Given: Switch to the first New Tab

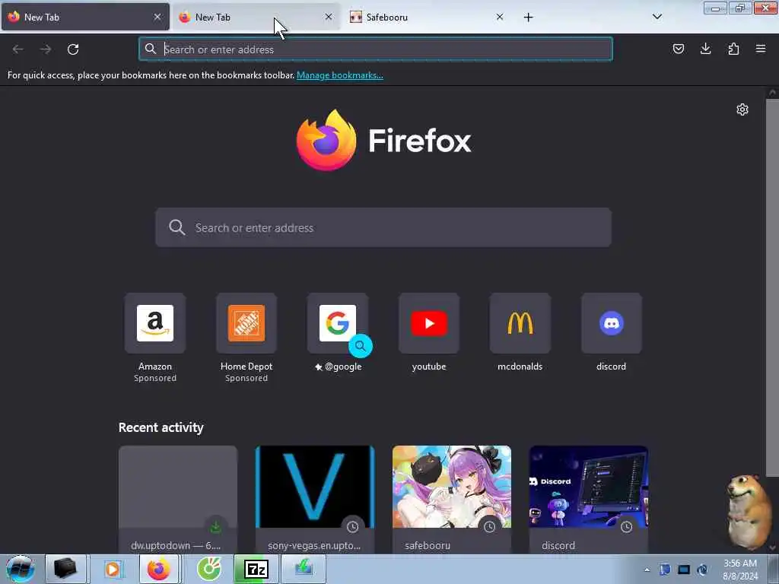Looking at the screenshot, I should pyautogui.click(x=85, y=17).
